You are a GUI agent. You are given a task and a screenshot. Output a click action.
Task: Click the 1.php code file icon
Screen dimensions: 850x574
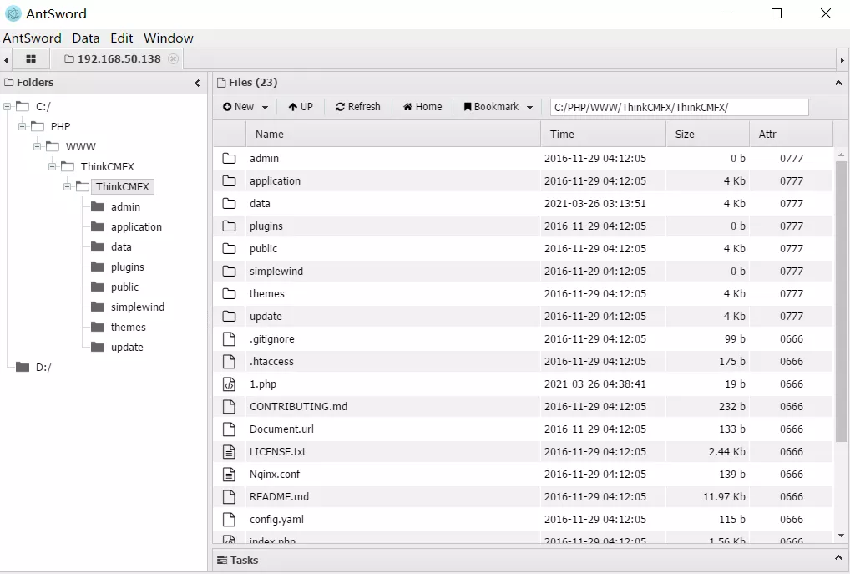click(x=230, y=384)
